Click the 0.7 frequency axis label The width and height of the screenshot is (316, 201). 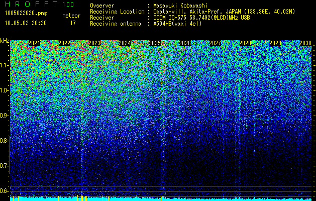click(x=5, y=166)
